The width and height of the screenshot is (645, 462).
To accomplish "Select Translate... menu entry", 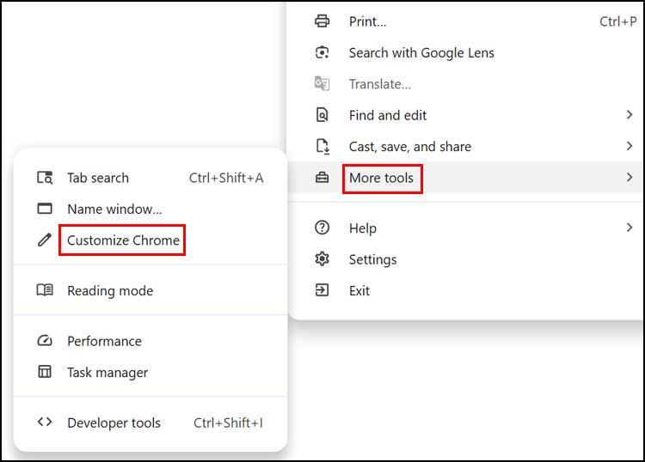I will point(465,84).
